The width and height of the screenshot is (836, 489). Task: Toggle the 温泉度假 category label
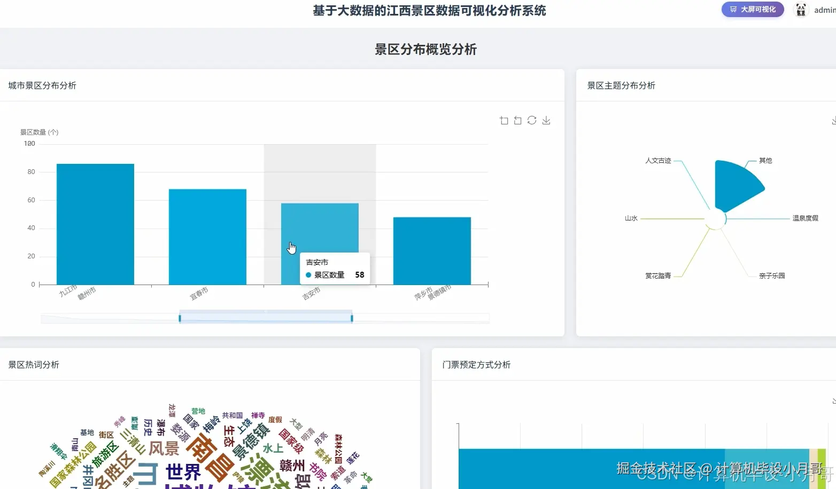804,218
